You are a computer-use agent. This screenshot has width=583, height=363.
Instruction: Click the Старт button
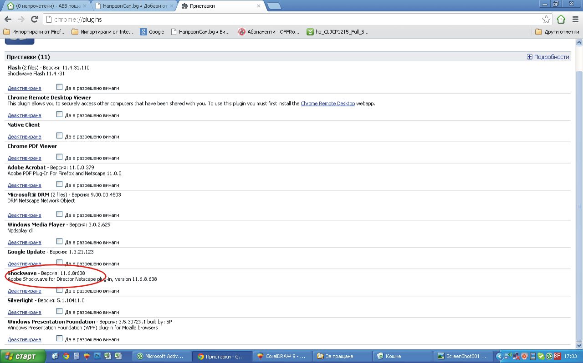coord(23,357)
